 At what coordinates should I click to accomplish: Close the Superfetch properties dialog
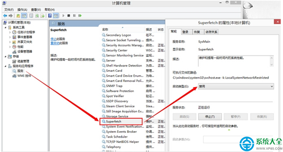tap(277, 22)
